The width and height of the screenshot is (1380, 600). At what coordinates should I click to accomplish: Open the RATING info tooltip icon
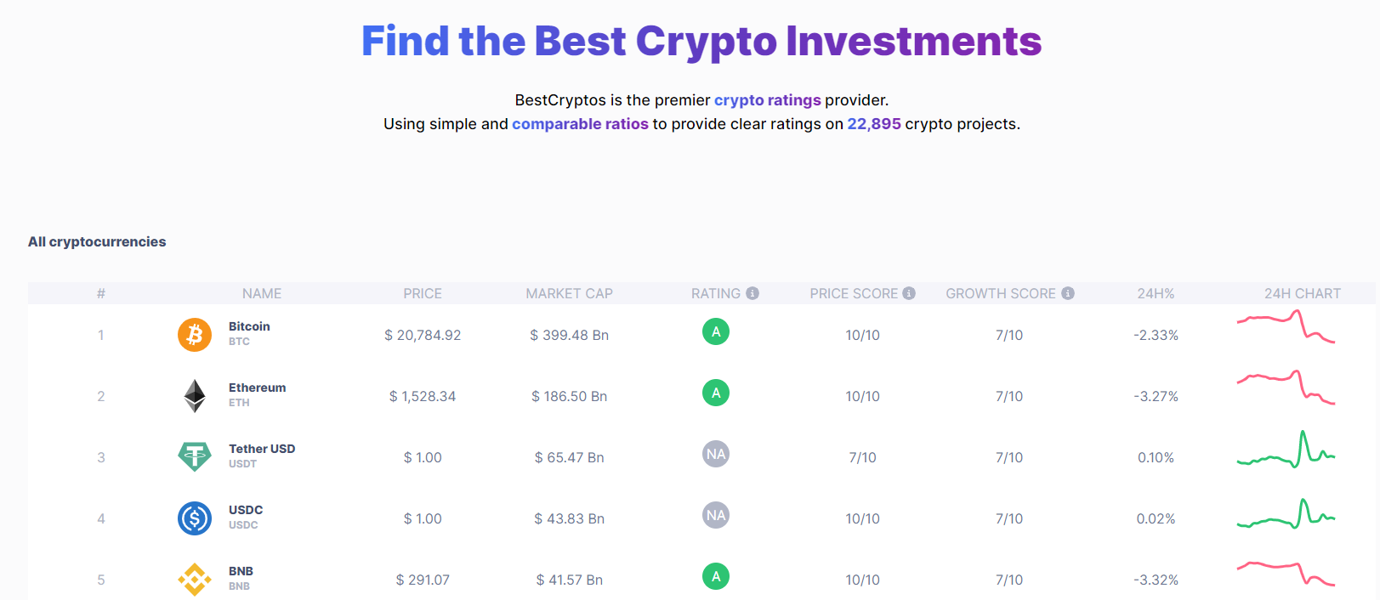coord(752,292)
